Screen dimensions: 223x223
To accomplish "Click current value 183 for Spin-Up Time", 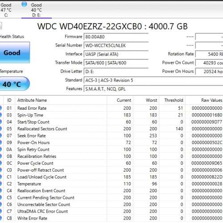I will [127, 115].
